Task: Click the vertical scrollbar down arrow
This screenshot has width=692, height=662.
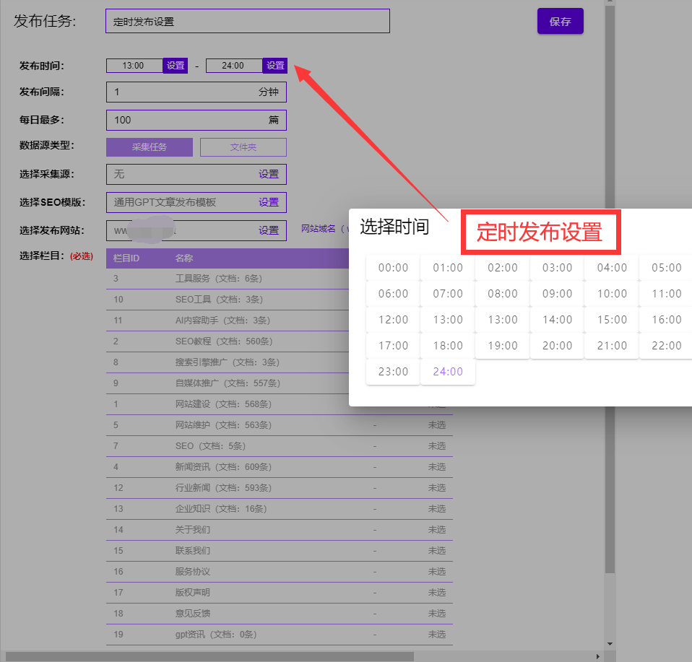Action: [610, 643]
